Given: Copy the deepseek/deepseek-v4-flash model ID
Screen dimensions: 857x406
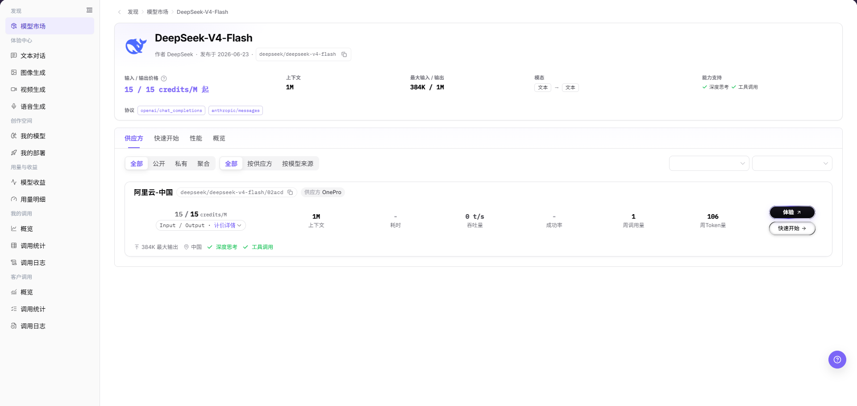Looking at the screenshot, I should coord(344,54).
